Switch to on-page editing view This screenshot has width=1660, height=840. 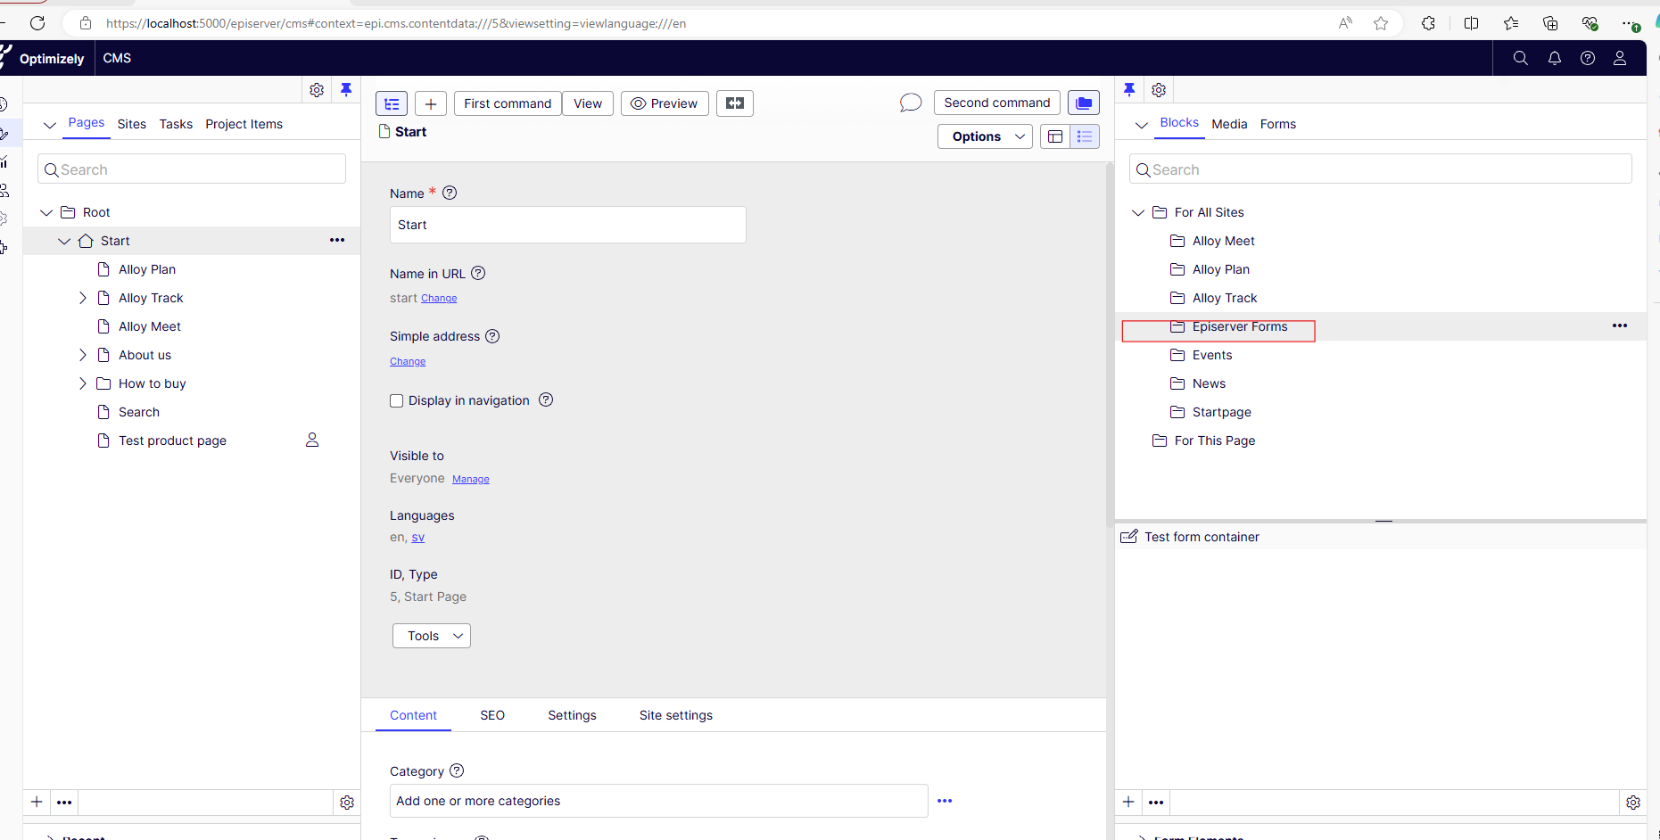click(1054, 136)
